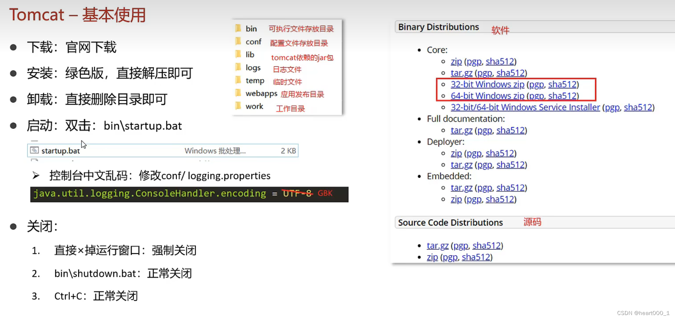
Task: Click the 'bin\shutdown.bat' text
Action: [95, 274]
